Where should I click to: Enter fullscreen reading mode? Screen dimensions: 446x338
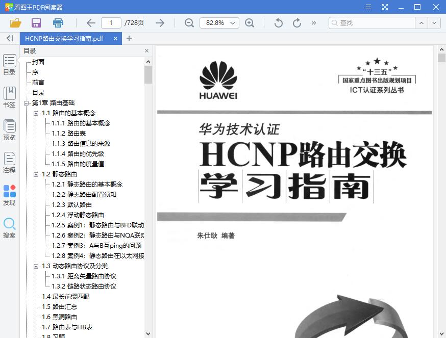pos(385,7)
